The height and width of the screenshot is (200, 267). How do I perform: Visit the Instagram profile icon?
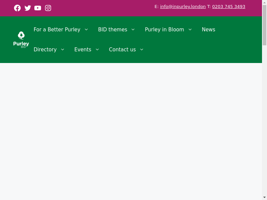coord(48,8)
